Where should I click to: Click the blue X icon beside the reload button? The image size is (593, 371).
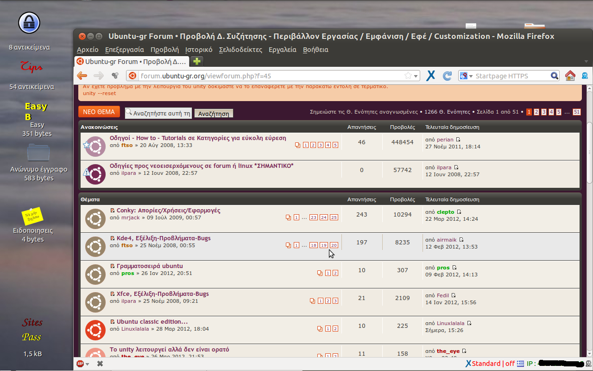(431, 76)
